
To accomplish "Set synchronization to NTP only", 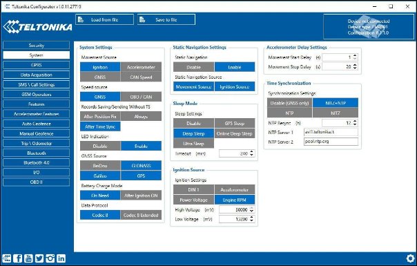I will 289,113.
